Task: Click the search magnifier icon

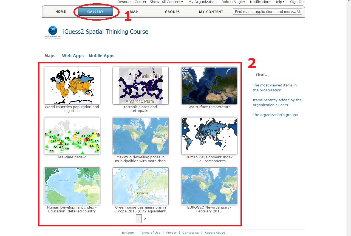Action: click(299, 12)
